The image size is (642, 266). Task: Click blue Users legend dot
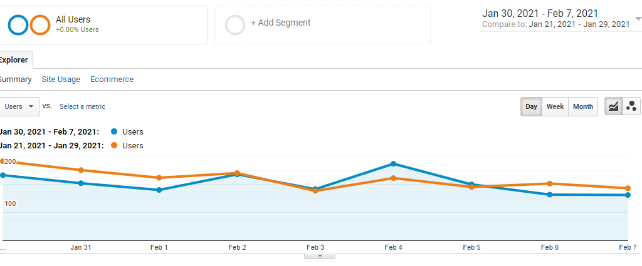tap(114, 131)
